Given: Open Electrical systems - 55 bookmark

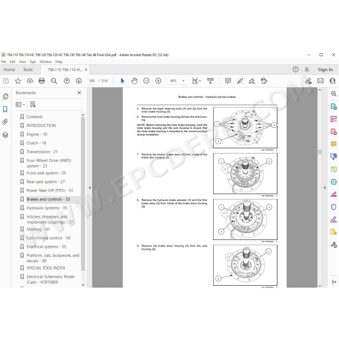Looking at the screenshot, I should [46, 247].
